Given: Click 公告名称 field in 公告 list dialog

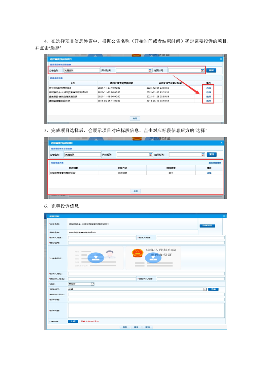Looking at the screenshot, I should tap(82, 70).
